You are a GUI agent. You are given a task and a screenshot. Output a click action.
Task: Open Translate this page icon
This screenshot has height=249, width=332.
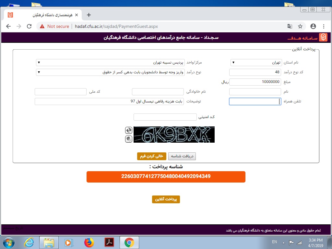(x=290, y=26)
